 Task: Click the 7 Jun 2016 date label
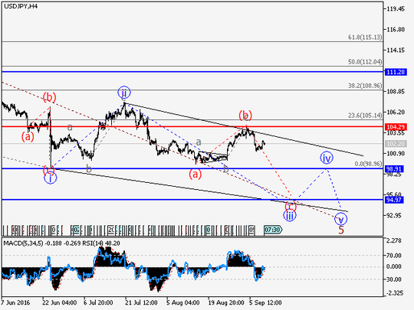[x=15, y=302]
